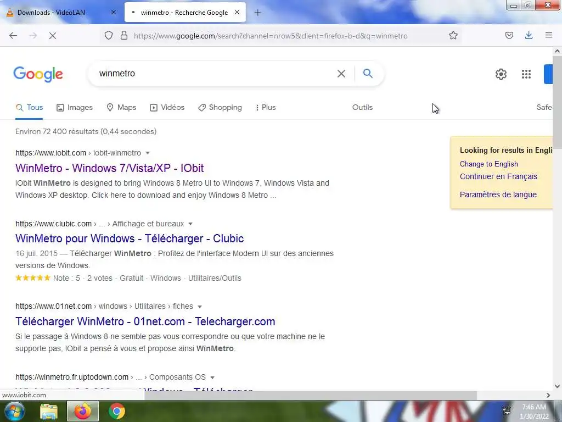Click the horizontal scrollbar right arrow

click(548, 395)
